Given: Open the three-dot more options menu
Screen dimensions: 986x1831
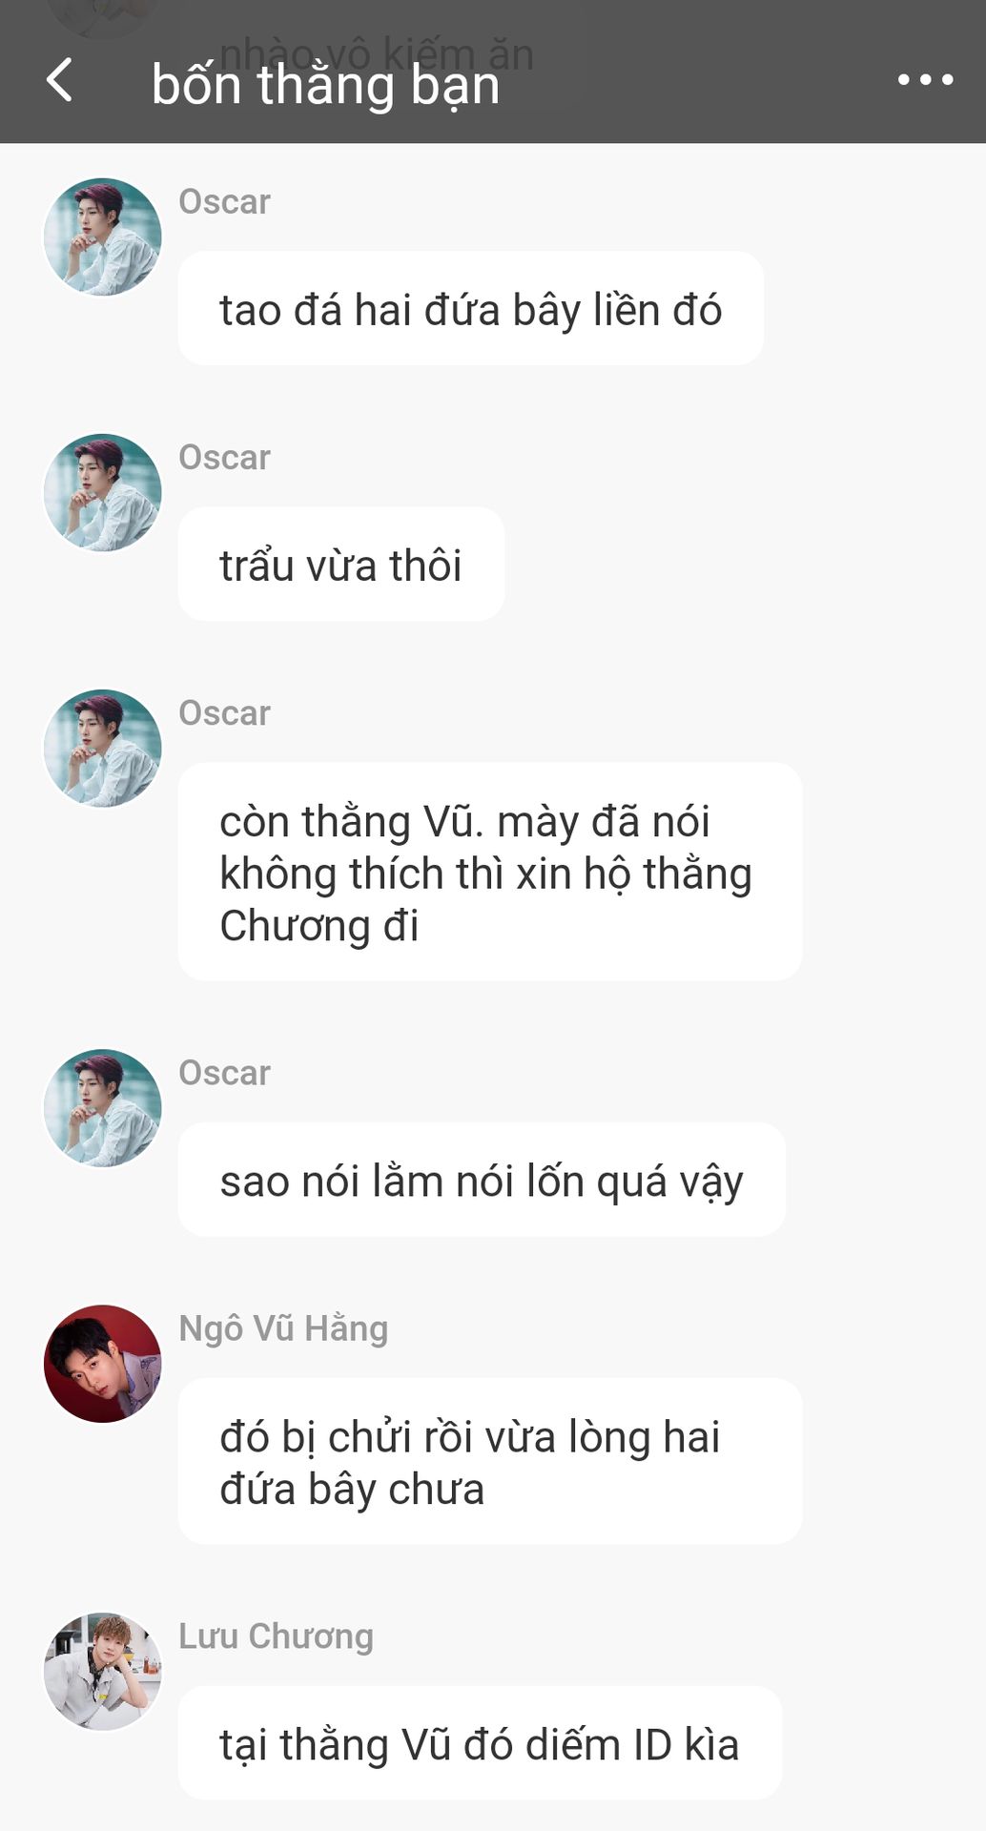Looking at the screenshot, I should coord(925,80).
